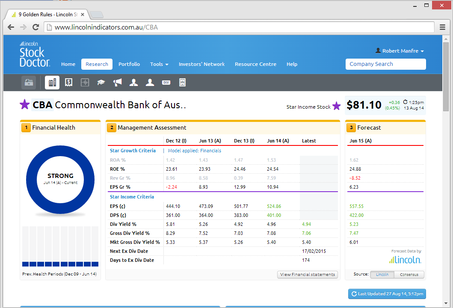
Task: Click View Financial statements button
Action: (x=308, y=275)
